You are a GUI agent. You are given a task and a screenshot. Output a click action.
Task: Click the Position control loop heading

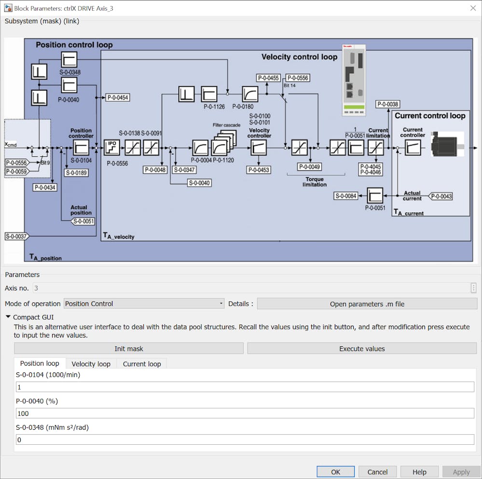74,45
